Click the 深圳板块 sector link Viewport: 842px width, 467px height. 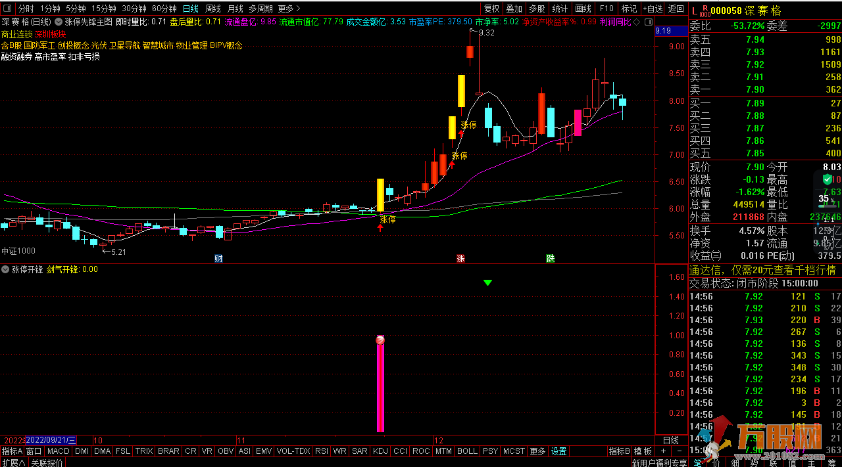coord(51,33)
